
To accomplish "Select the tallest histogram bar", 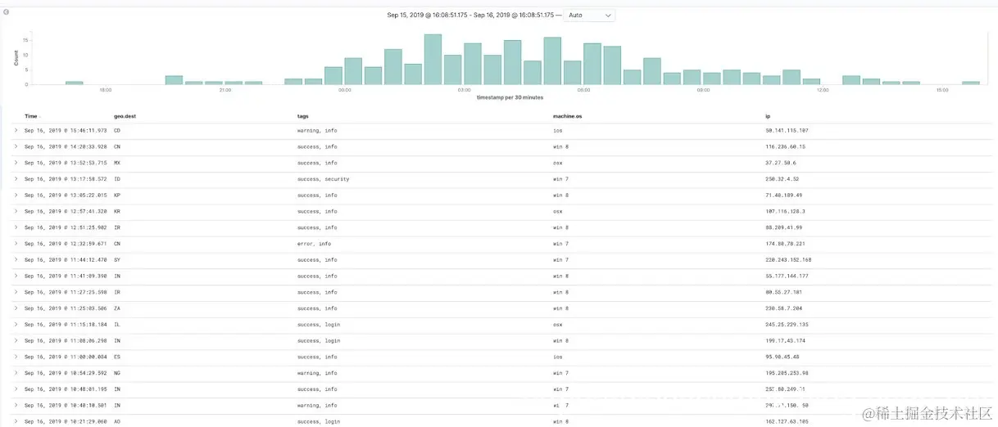I will click(433, 59).
